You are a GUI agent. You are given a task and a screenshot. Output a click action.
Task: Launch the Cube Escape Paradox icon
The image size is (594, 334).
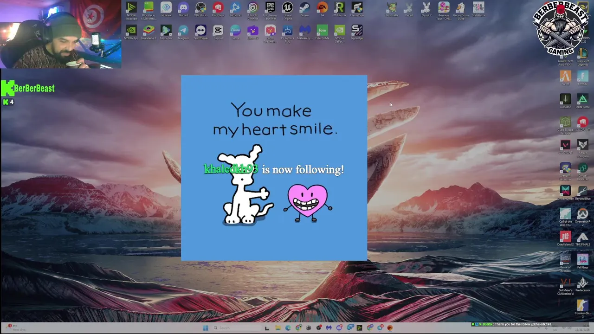pos(565,125)
